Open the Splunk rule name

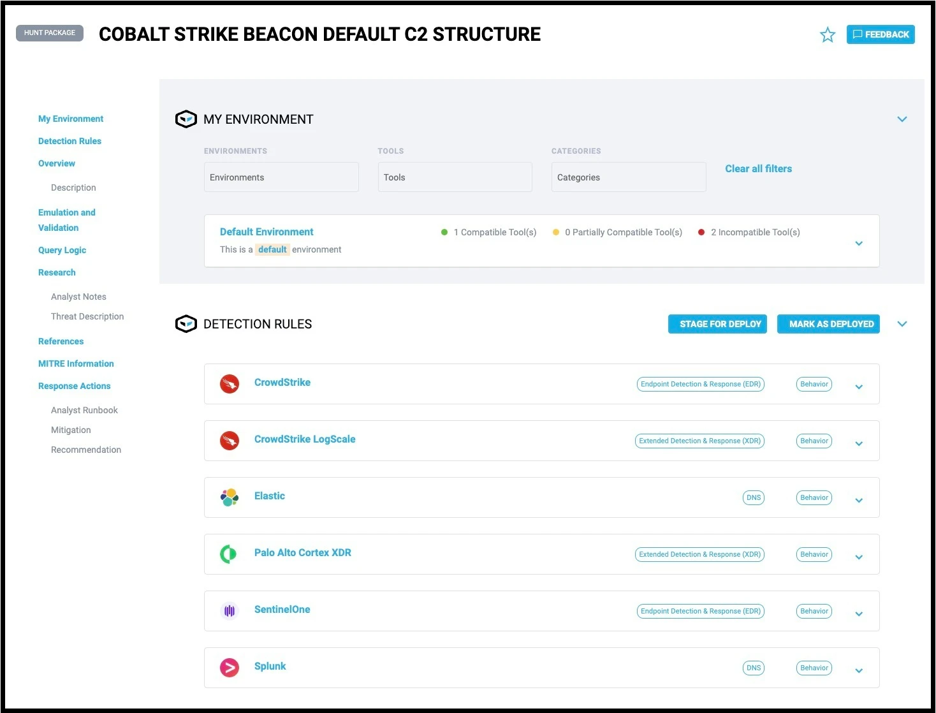pos(270,666)
